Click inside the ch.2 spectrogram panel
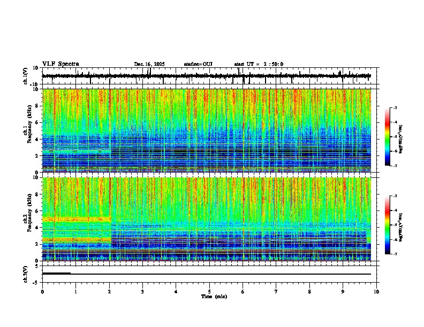424x327 pixels. point(207,219)
